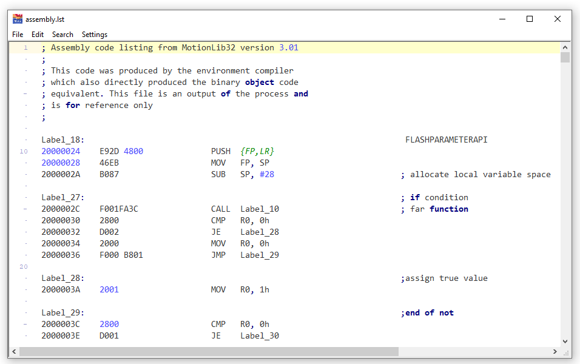Click the Label_29: label definition
Viewport: 580px width, 364px height.
pyautogui.click(x=63, y=313)
